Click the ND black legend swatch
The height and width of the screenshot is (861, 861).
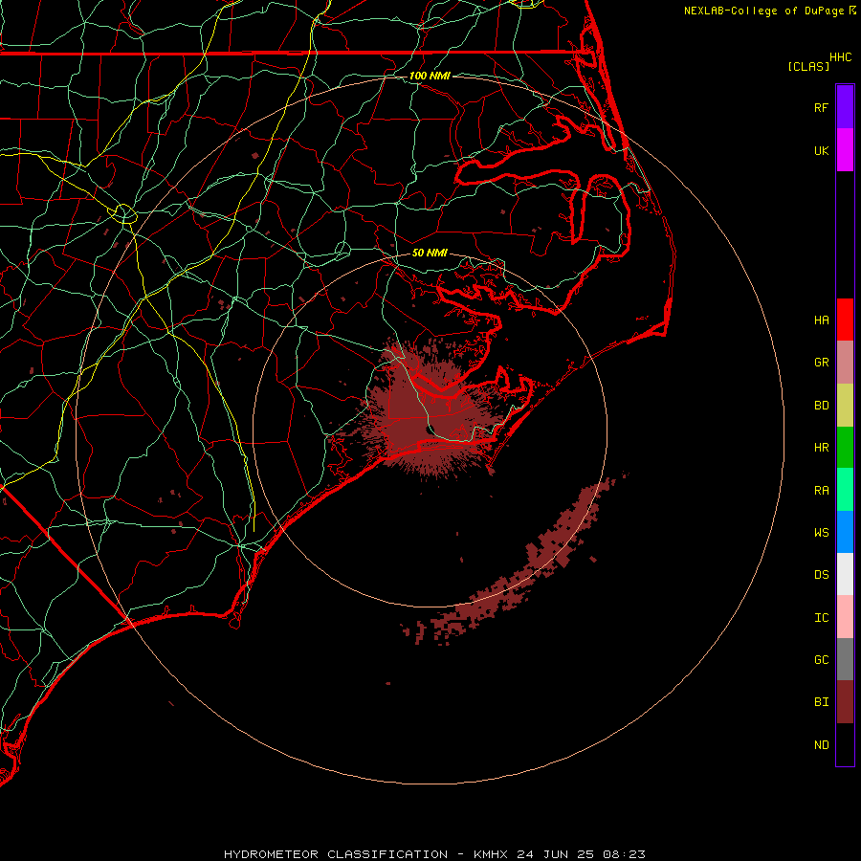(x=845, y=744)
